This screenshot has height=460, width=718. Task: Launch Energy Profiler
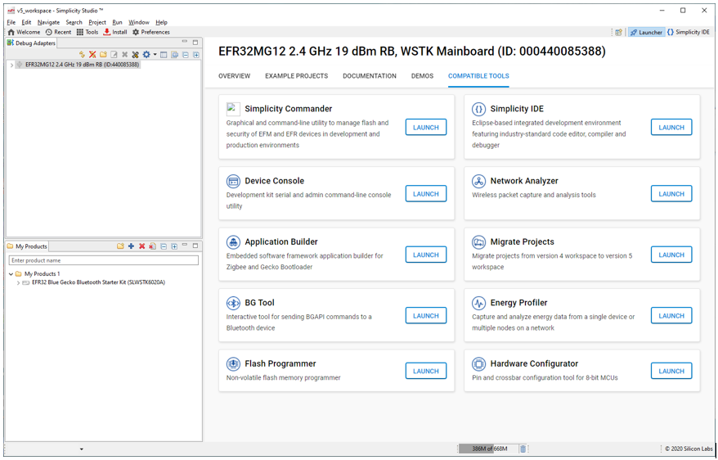(671, 316)
